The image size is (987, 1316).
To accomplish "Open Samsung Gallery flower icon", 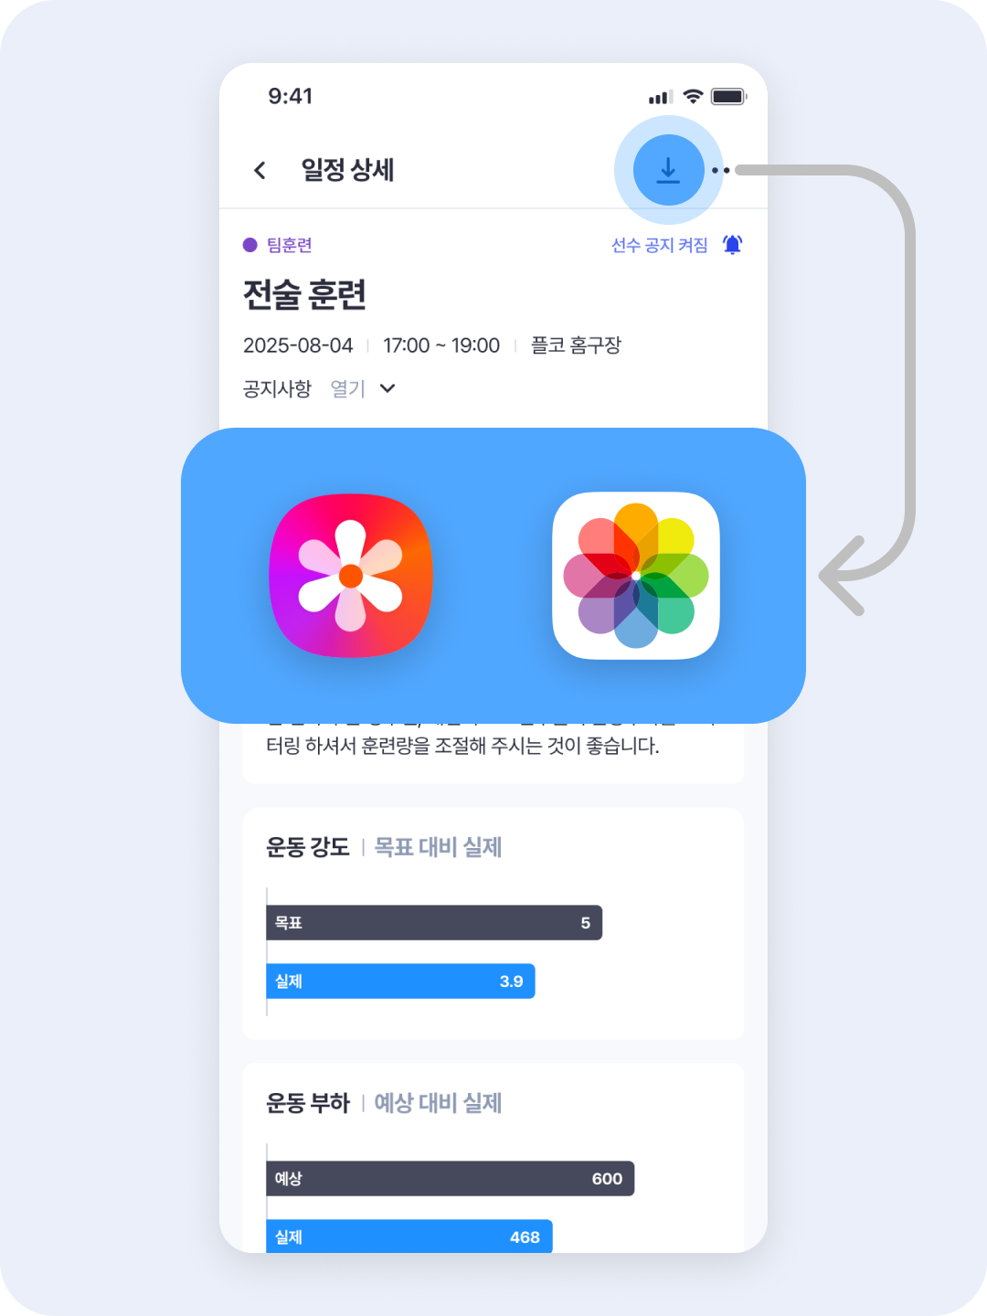I will tap(351, 576).
